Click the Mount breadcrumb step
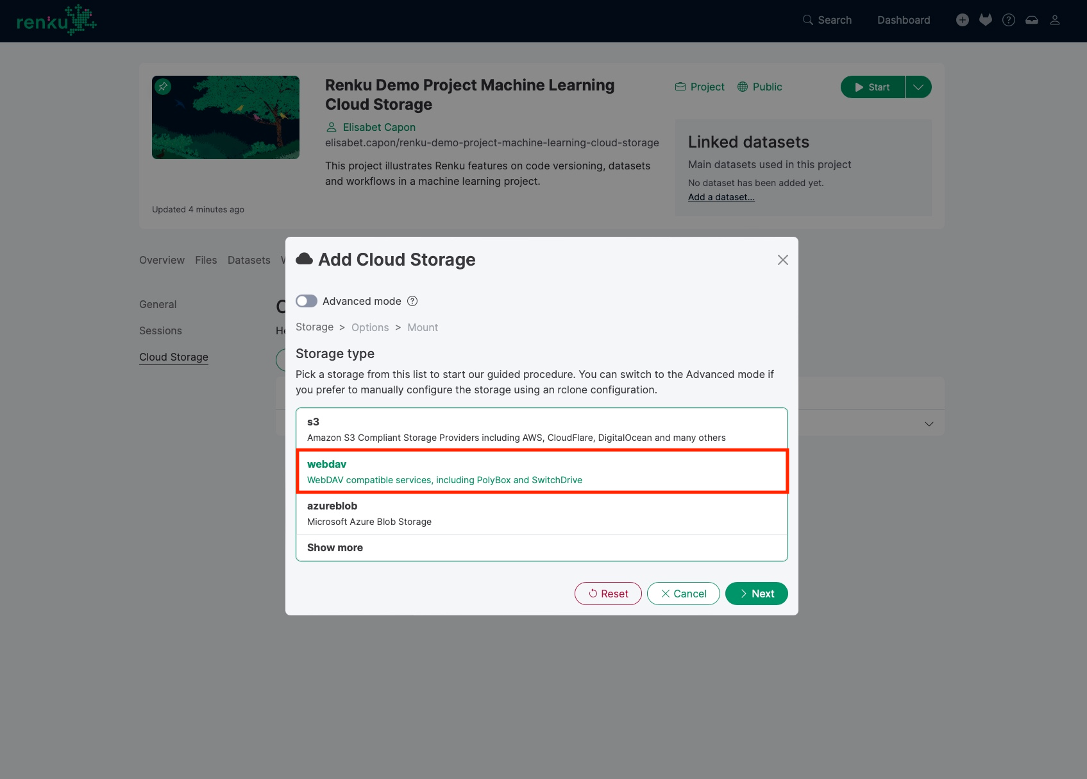The image size is (1087, 779). point(423,327)
